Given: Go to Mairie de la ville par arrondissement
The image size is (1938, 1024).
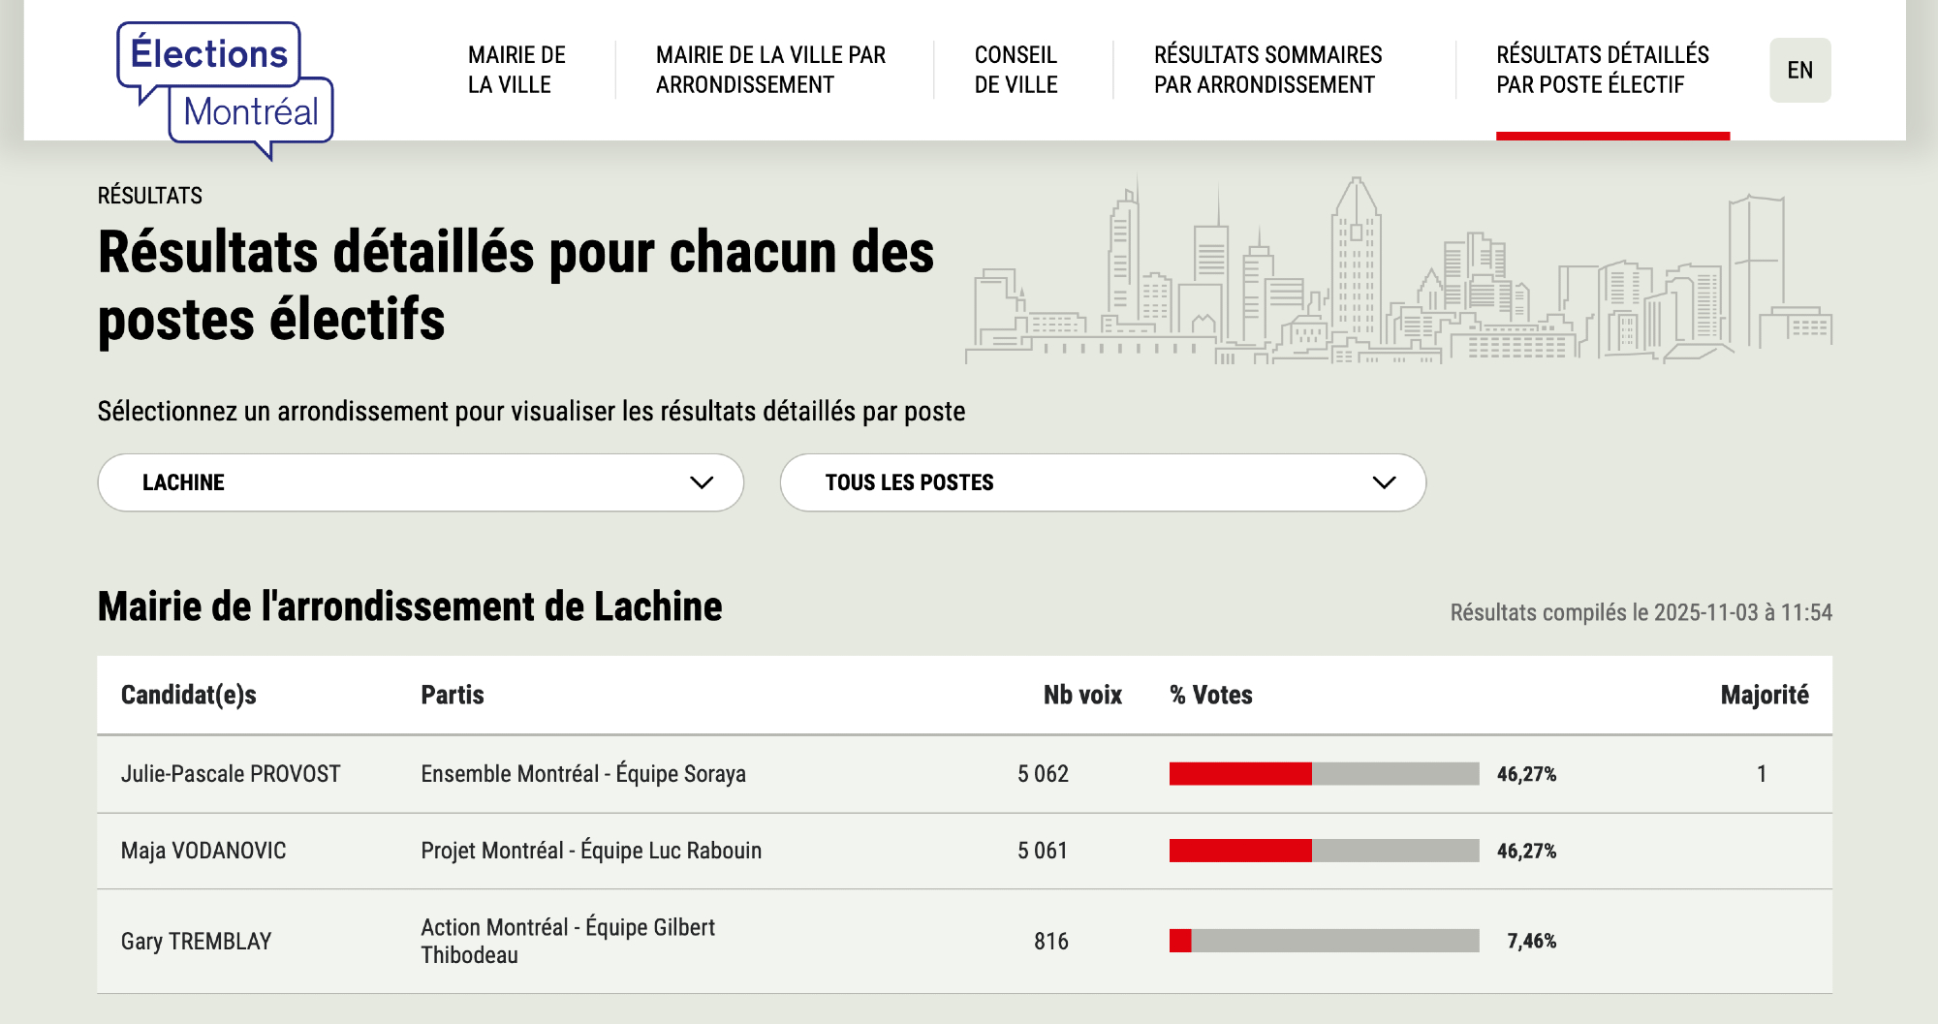Looking at the screenshot, I should 770,70.
